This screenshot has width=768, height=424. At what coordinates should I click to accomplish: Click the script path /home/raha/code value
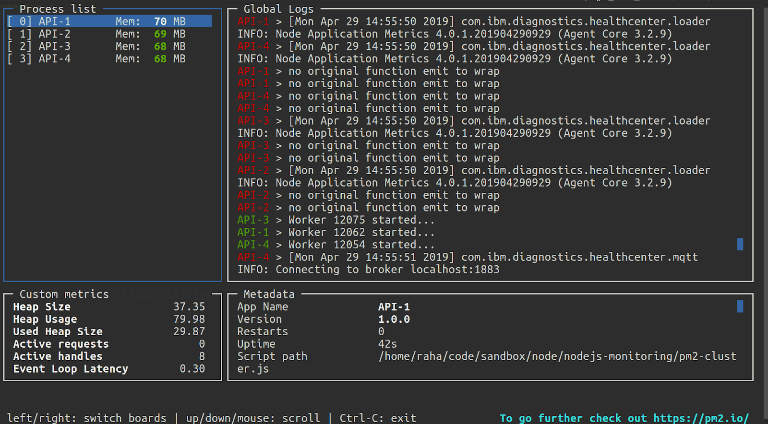[557, 357]
